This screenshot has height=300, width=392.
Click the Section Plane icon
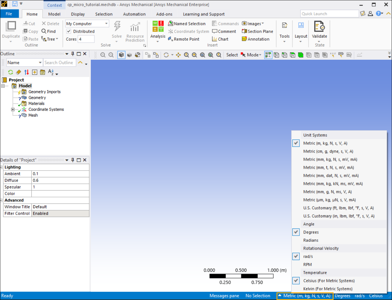click(x=244, y=31)
